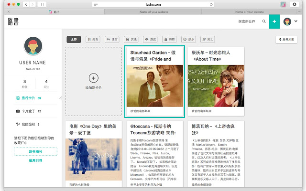Filter cards by 美食 food
Screen dimensions: 306x191
(93, 39)
